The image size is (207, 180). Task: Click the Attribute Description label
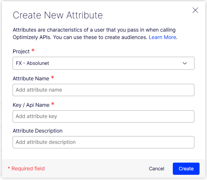(37, 131)
